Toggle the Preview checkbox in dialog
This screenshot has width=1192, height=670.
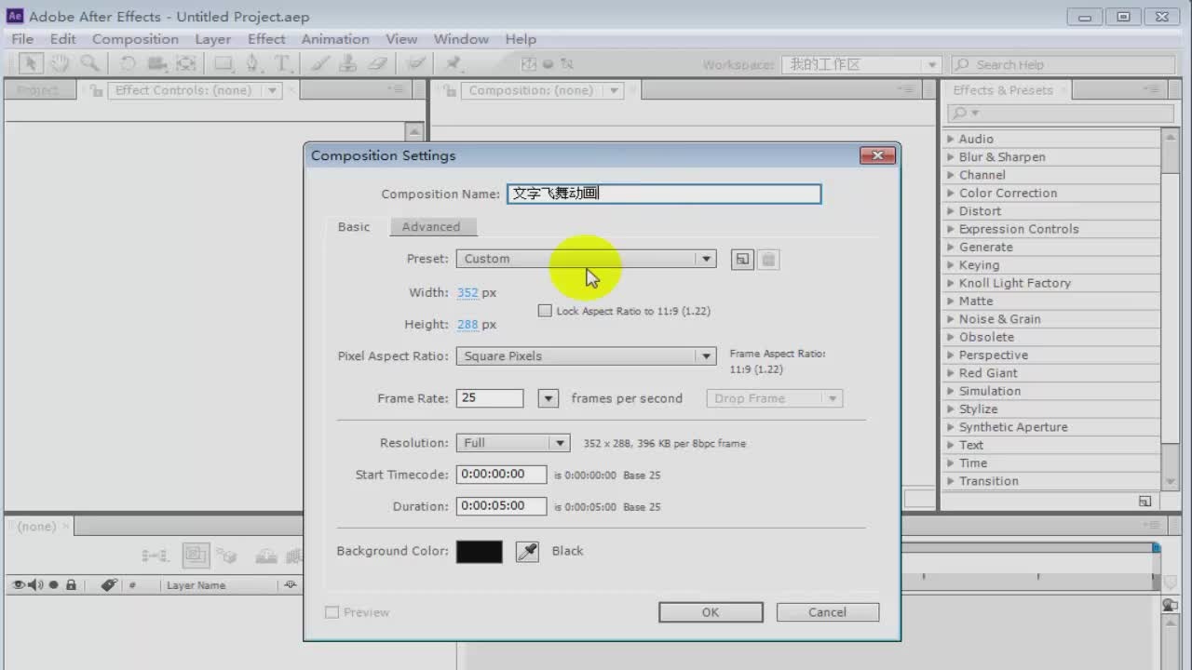[x=332, y=612]
